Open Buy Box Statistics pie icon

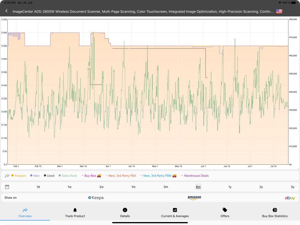[x=275, y=210]
